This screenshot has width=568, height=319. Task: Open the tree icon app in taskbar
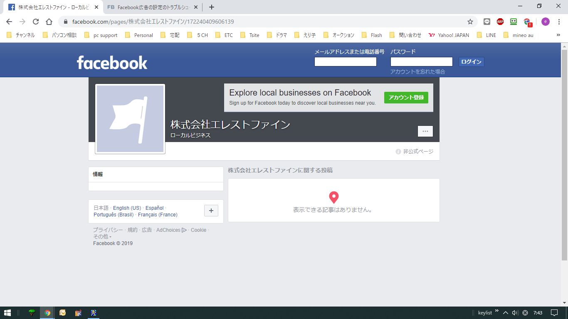coord(32,313)
